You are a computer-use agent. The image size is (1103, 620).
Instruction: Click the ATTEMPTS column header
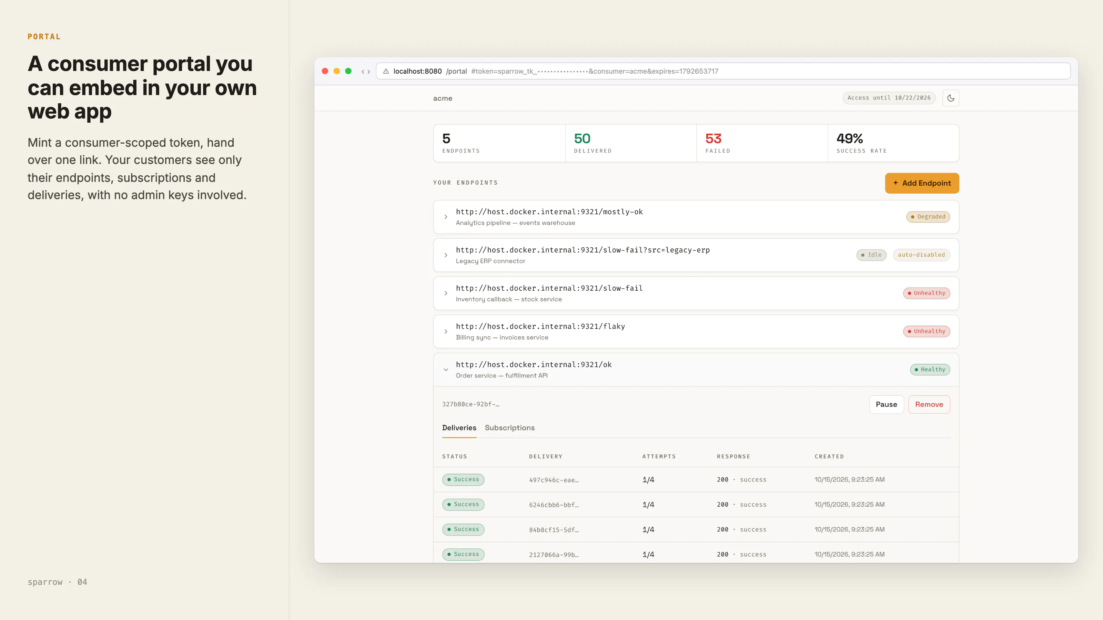coord(659,456)
